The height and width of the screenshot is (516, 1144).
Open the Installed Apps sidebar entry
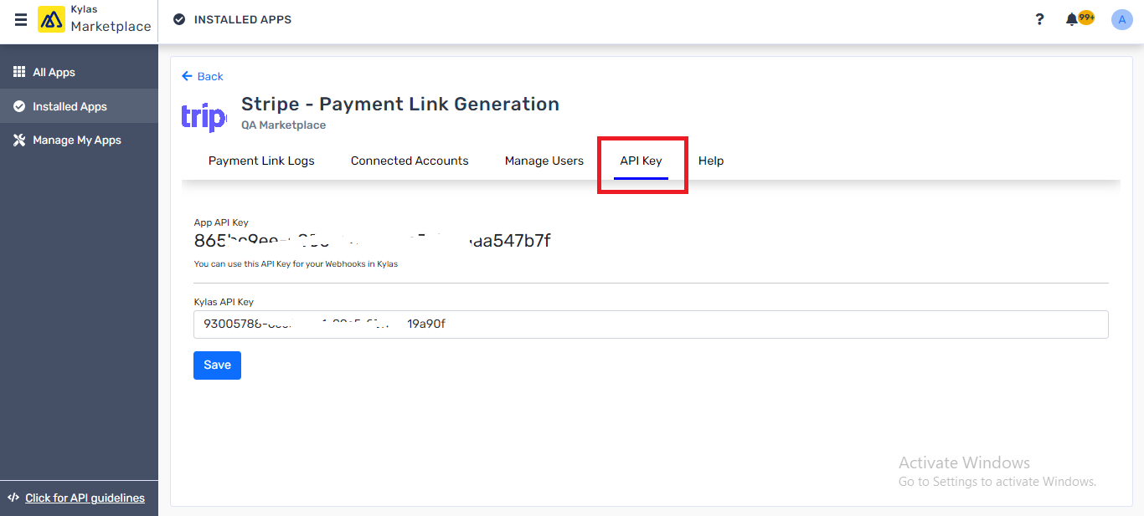(x=70, y=105)
